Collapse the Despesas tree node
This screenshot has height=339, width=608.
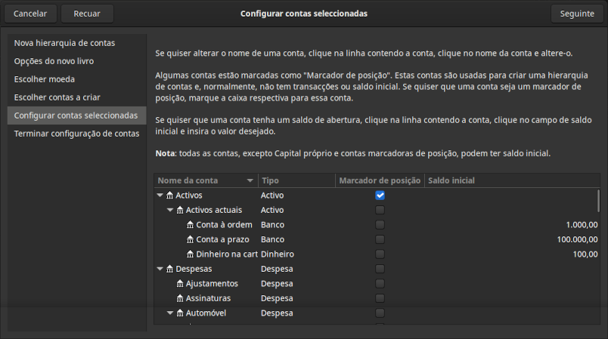[x=160, y=269]
